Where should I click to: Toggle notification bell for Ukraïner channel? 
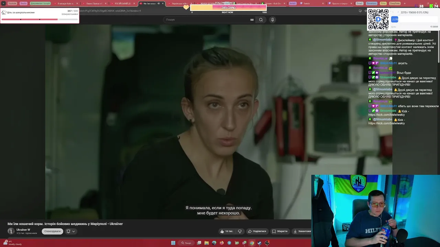[x=68, y=231]
